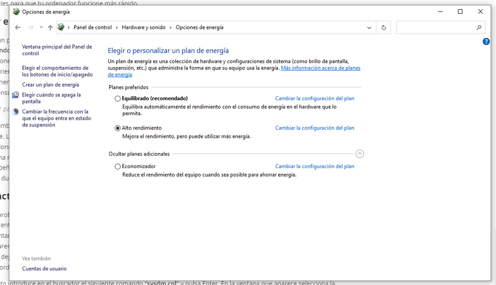Click the display off monitor icon

[x=15, y=95]
